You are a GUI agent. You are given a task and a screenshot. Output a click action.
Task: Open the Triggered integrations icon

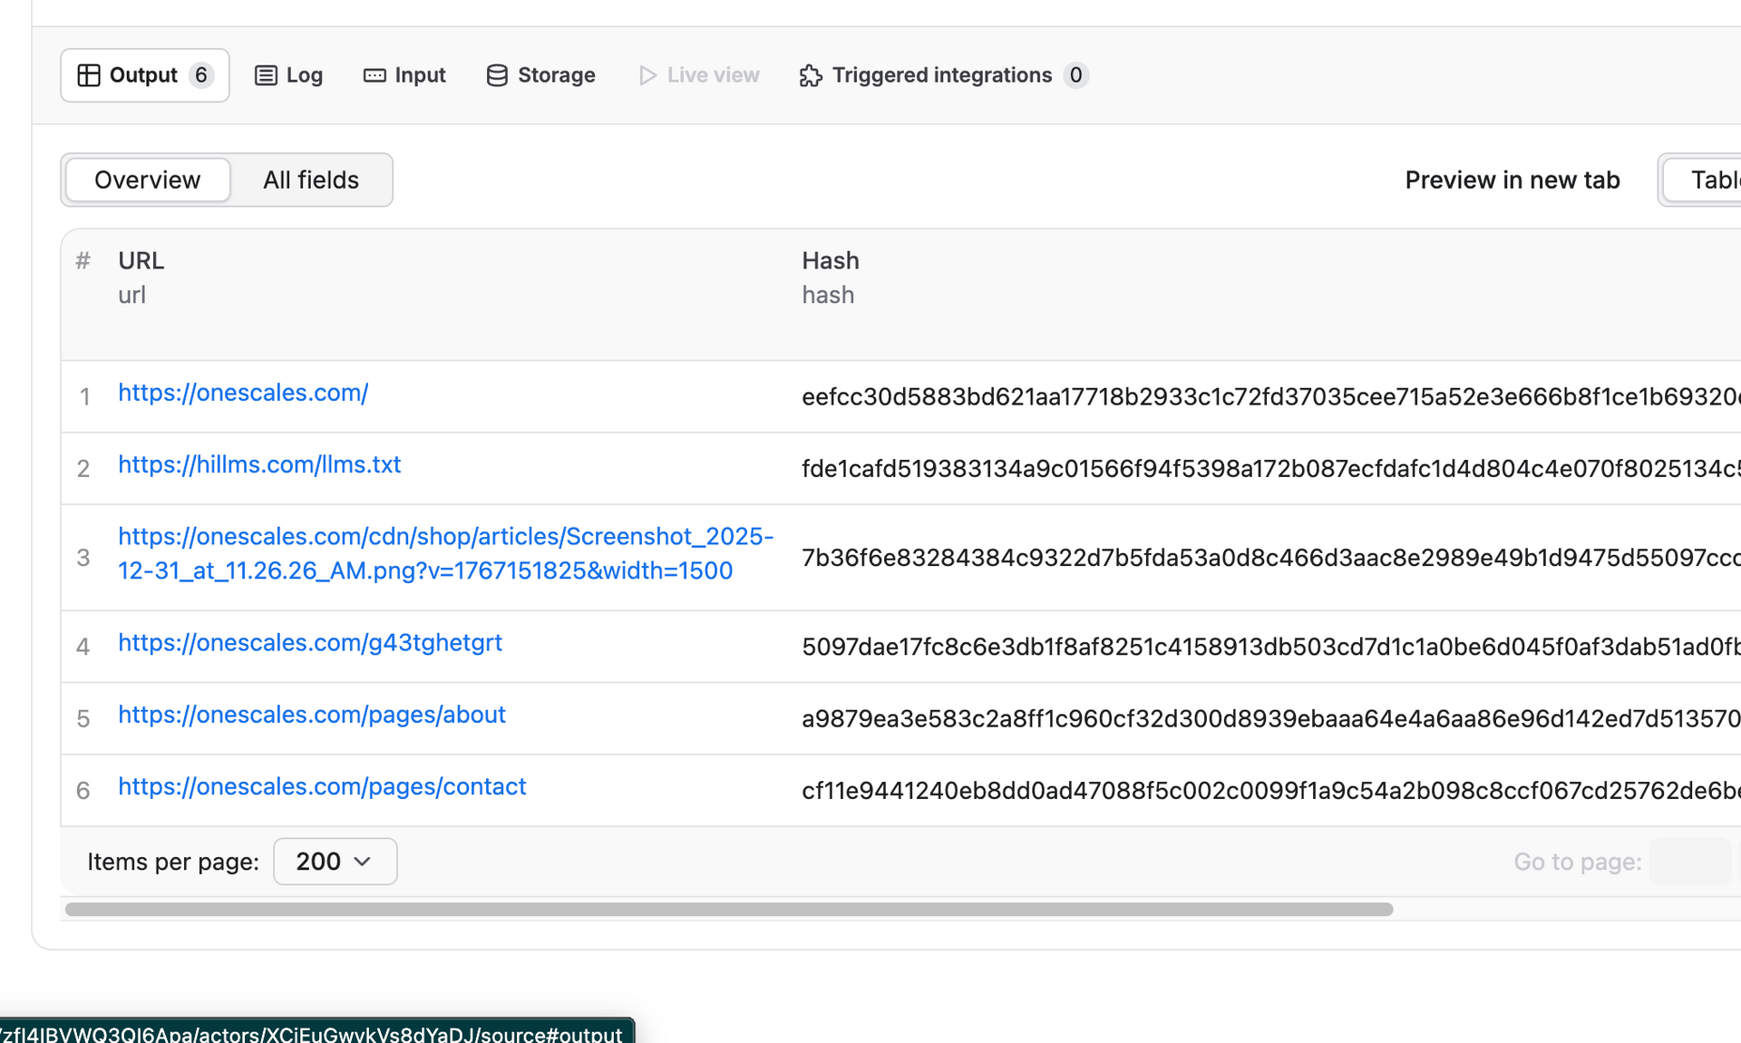[x=810, y=76]
